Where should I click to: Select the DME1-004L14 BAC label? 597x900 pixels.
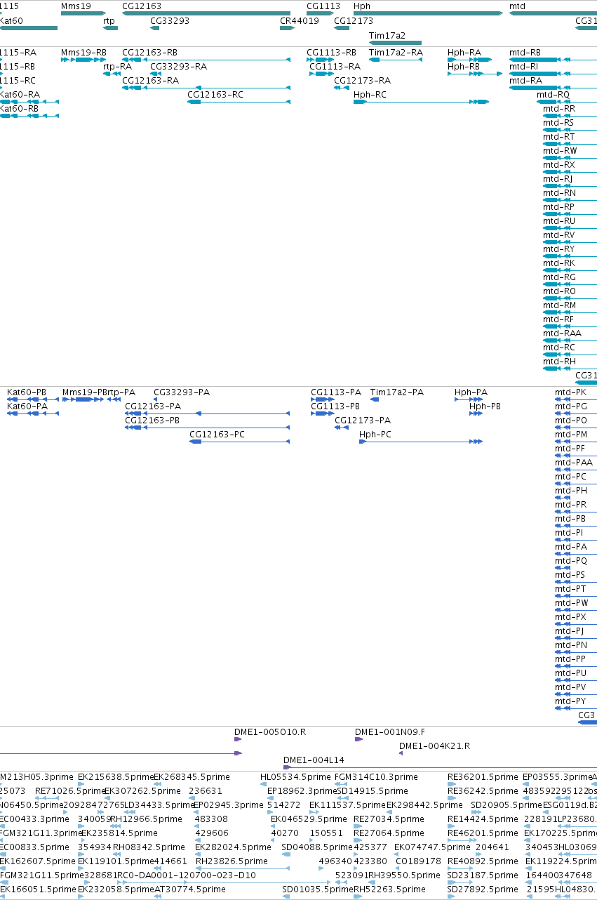[x=314, y=760]
